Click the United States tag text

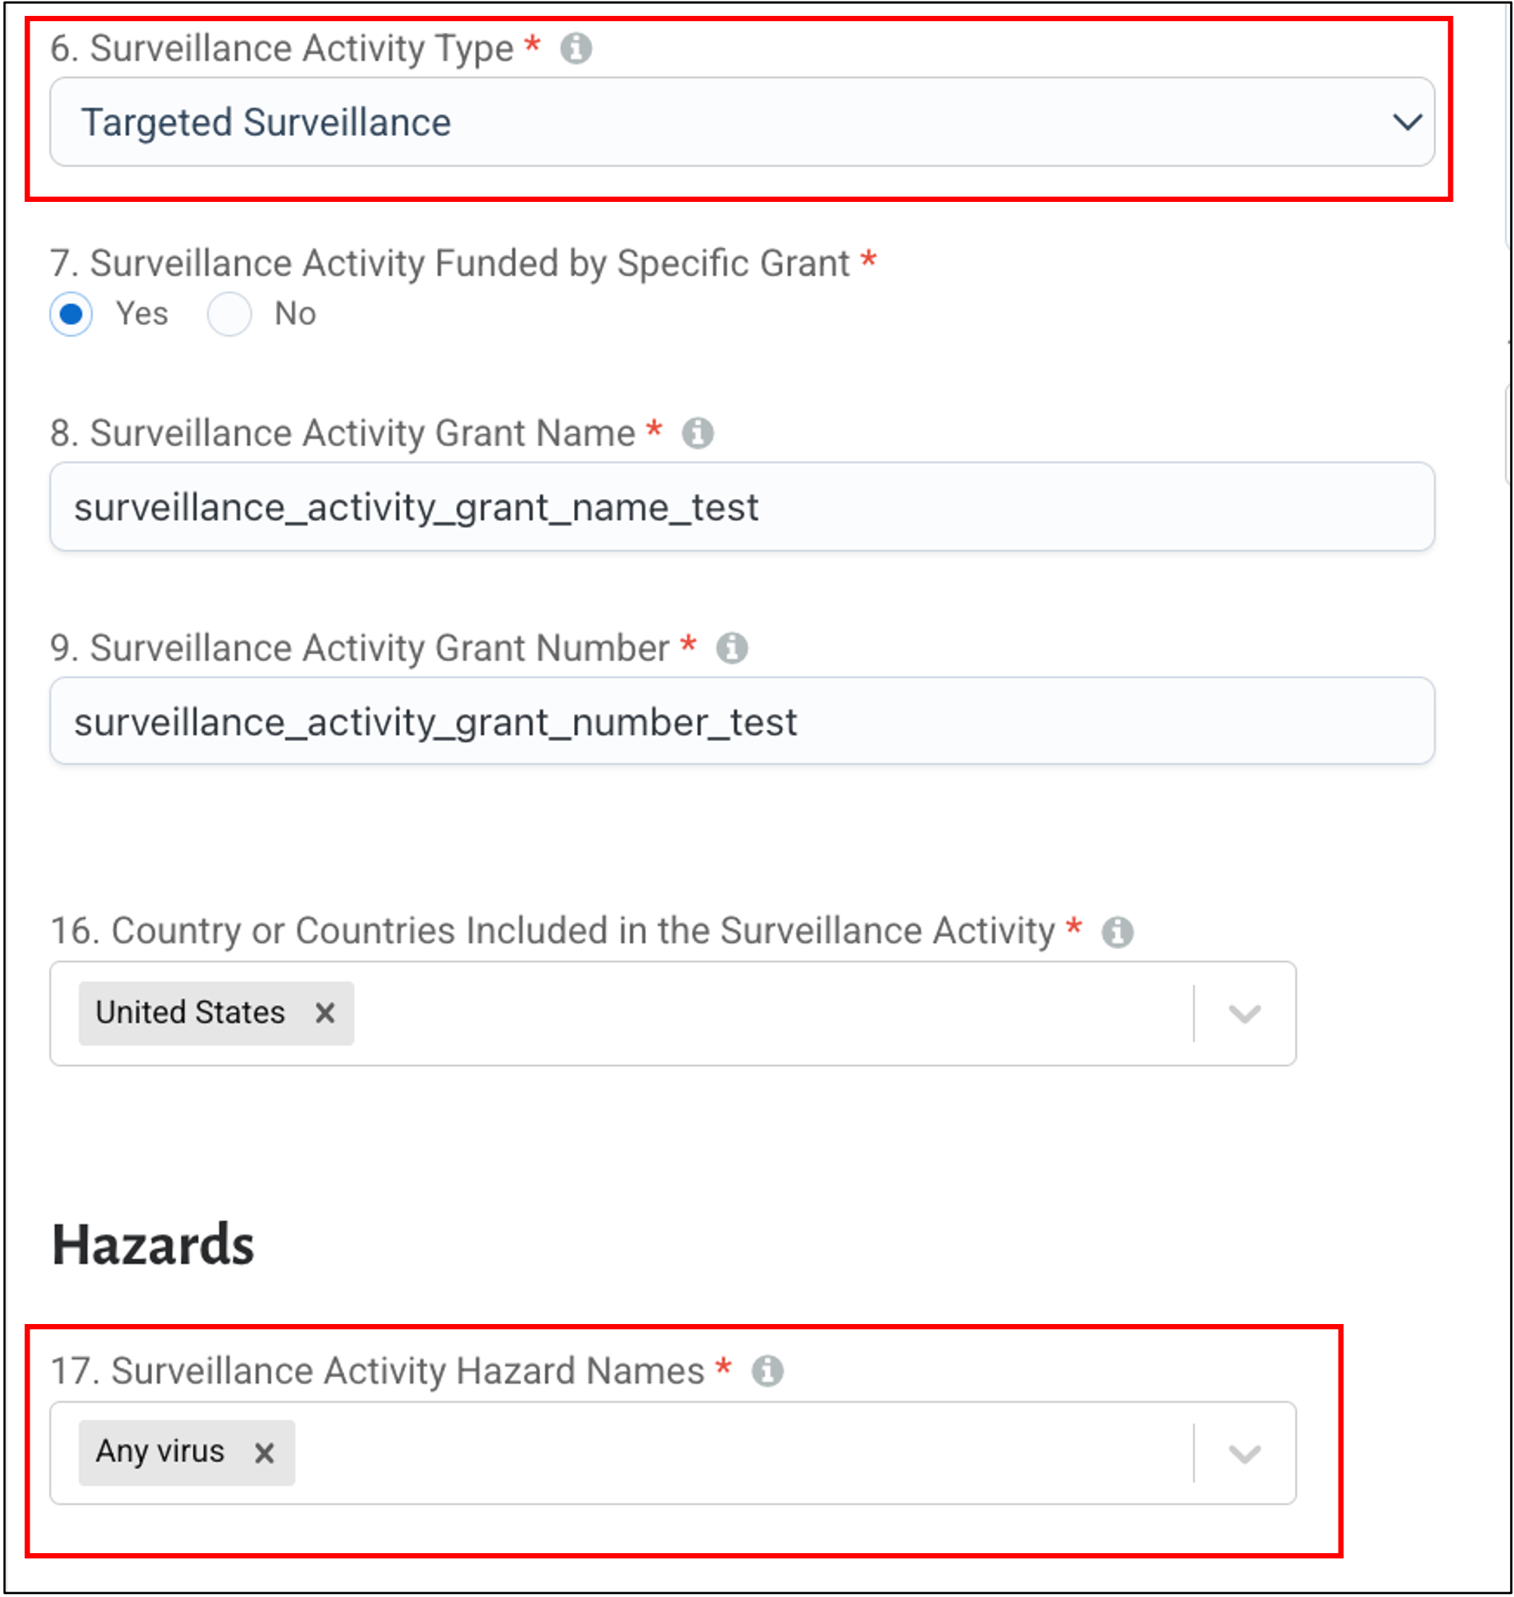tap(191, 1012)
